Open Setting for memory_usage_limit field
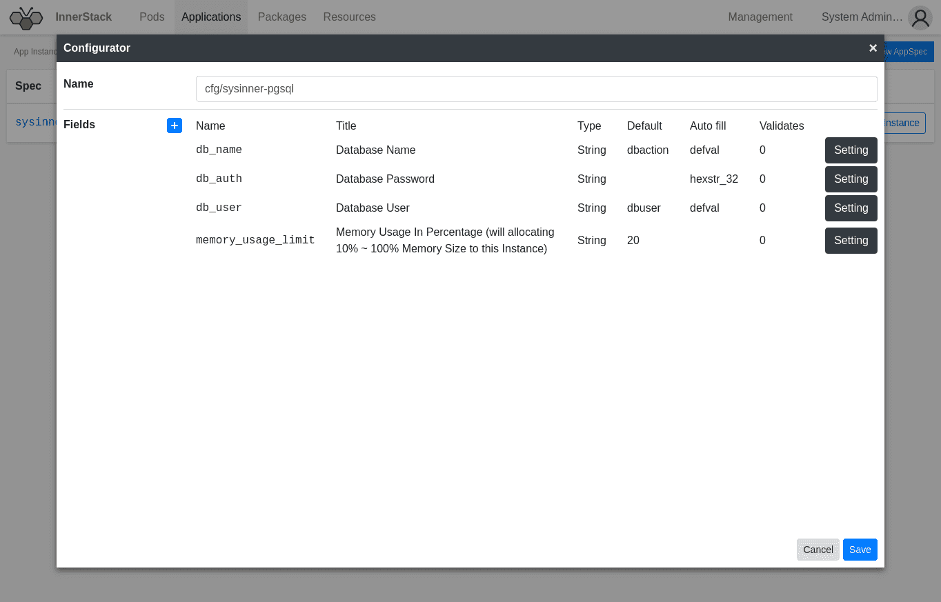The height and width of the screenshot is (602, 941). click(x=851, y=241)
